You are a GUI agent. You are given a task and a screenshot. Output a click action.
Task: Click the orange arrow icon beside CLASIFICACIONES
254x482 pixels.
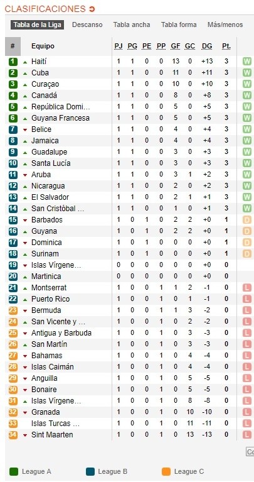(92, 9)
